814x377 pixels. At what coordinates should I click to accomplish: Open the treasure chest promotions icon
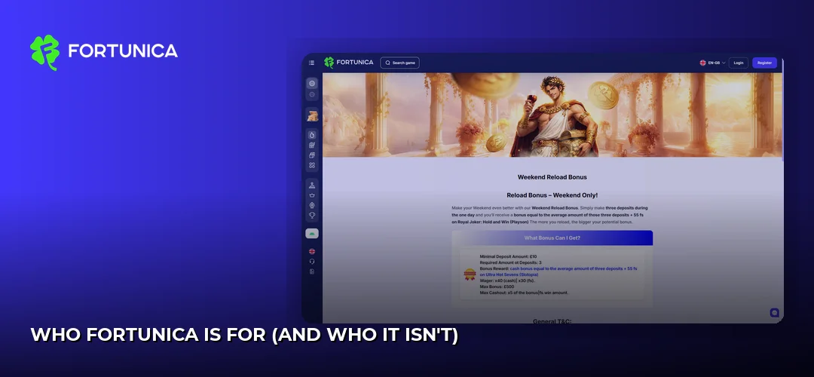pos(312,116)
